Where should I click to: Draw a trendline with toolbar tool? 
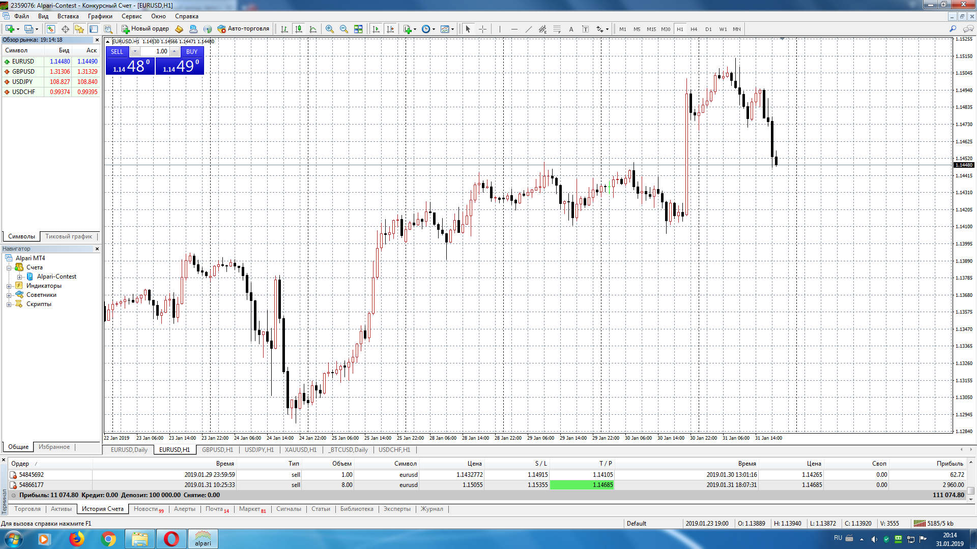528,29
